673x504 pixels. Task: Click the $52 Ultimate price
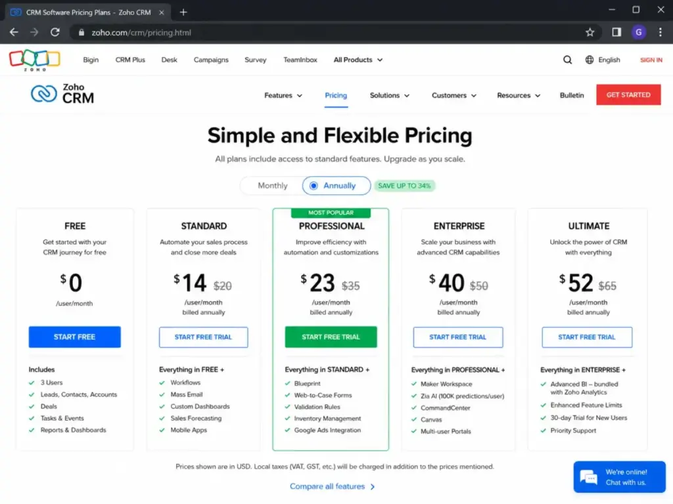pyautogui.click(x=576, y=283)
